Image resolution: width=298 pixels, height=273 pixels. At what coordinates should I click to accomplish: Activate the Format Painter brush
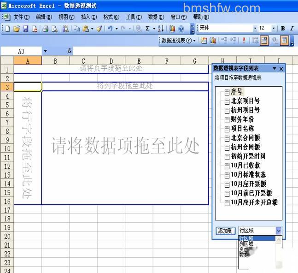pyautogui.click(x=99, y=29)
